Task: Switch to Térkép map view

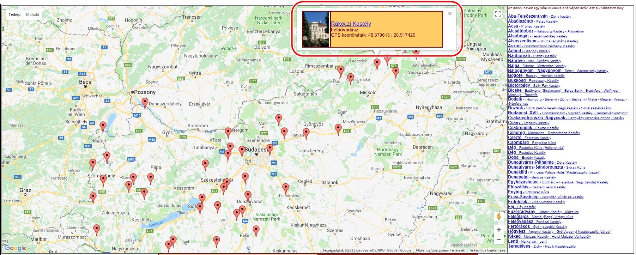Action: (x=14, y=14)
